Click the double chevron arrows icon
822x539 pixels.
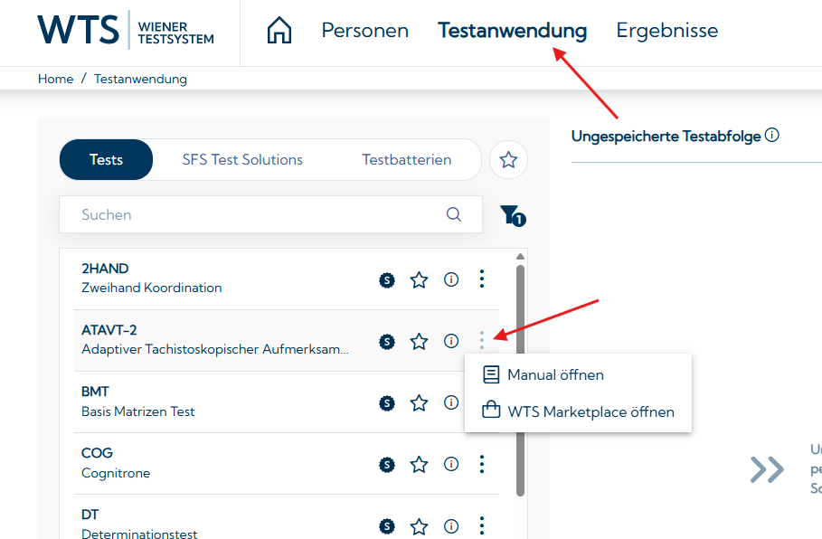[767, 469]
